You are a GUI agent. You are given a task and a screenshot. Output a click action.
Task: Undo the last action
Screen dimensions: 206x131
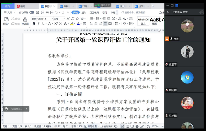point(57,12)
